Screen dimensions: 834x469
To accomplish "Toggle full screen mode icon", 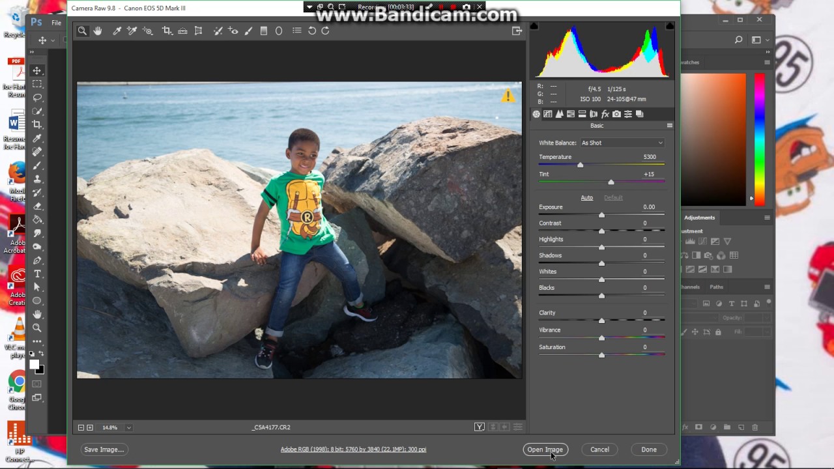I will [517, 31].
